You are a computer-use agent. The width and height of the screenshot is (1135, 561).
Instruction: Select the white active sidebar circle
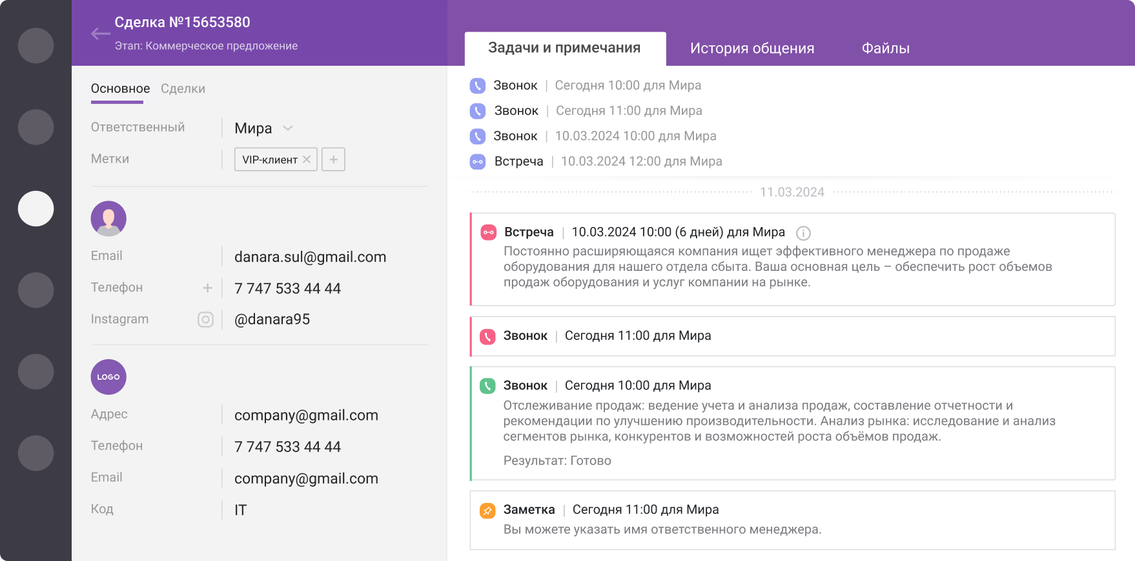36,208
